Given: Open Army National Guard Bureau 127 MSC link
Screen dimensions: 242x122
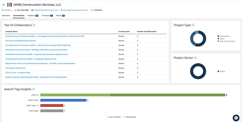Looking at the screenshot, I should [x=41, y=63].
